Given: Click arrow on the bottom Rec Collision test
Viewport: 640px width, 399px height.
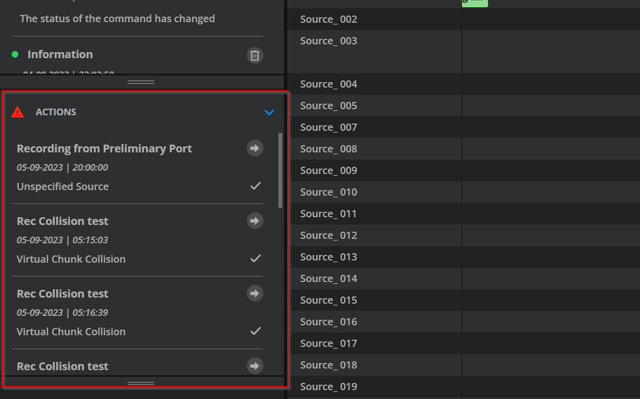Looking at the screenshot, I should [255, 366].
